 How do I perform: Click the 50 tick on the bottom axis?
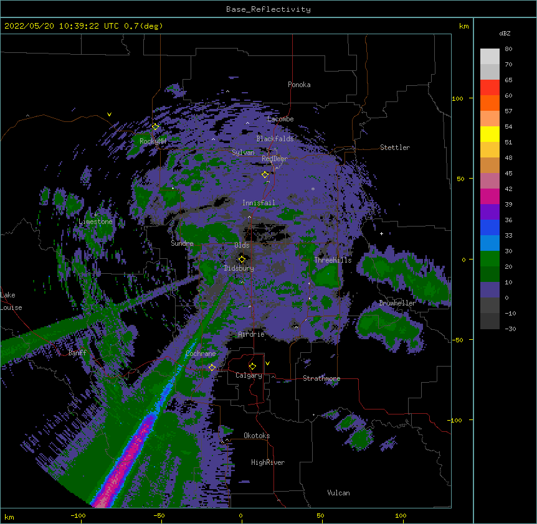pyautogui.click(x=320, y=516)
